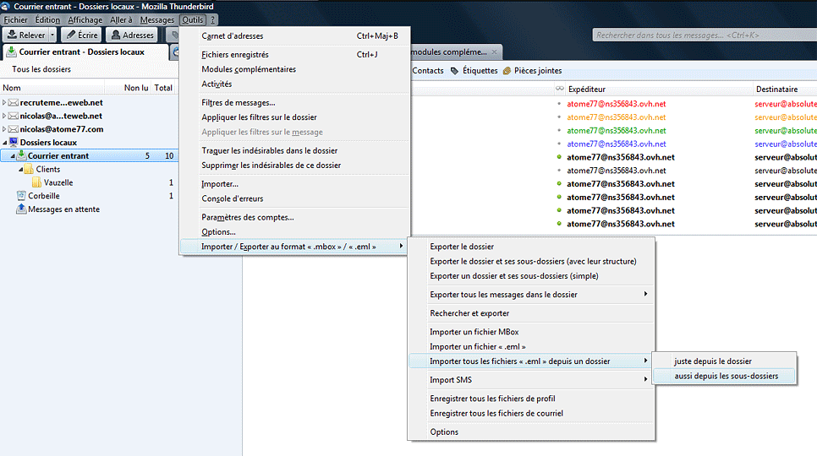817x456 pixels.
Task: Choose Appliquer les filtres sur le dossier
Action: [295, 117]
